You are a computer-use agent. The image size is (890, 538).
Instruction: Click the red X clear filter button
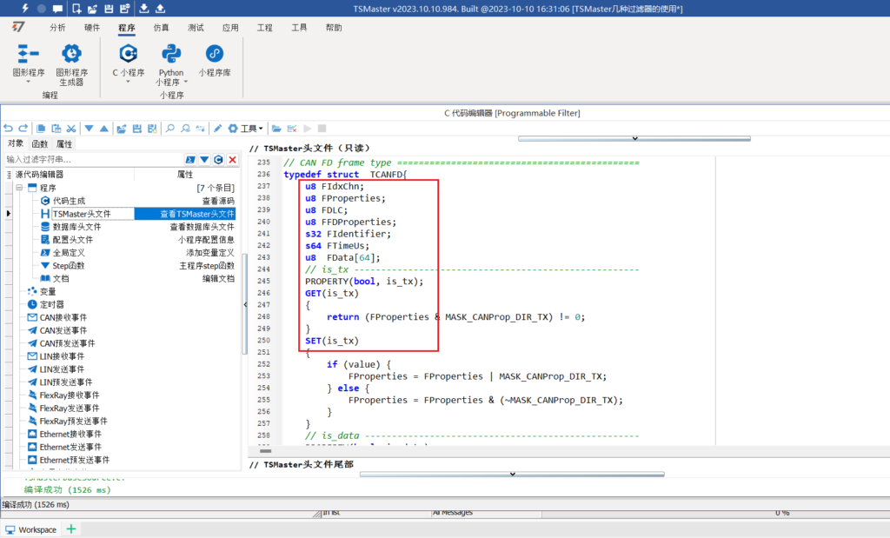tap(232, 160)
